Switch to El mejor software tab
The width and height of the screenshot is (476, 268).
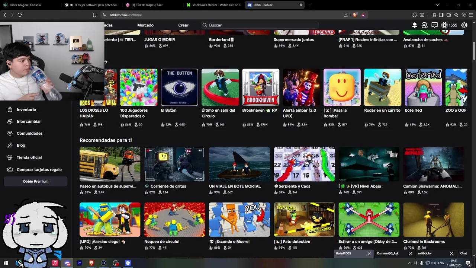click(x=91, y=5)
